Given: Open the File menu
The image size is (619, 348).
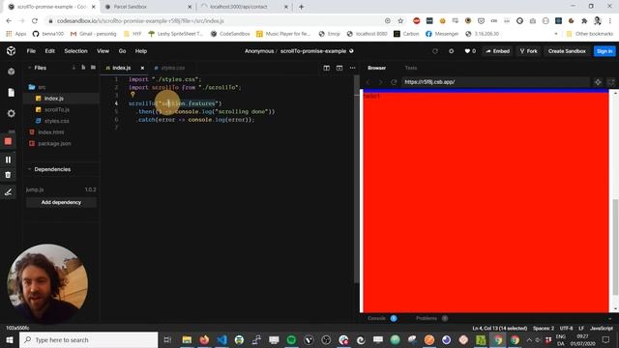Looking at the screenshot, I should pos(31,51).
